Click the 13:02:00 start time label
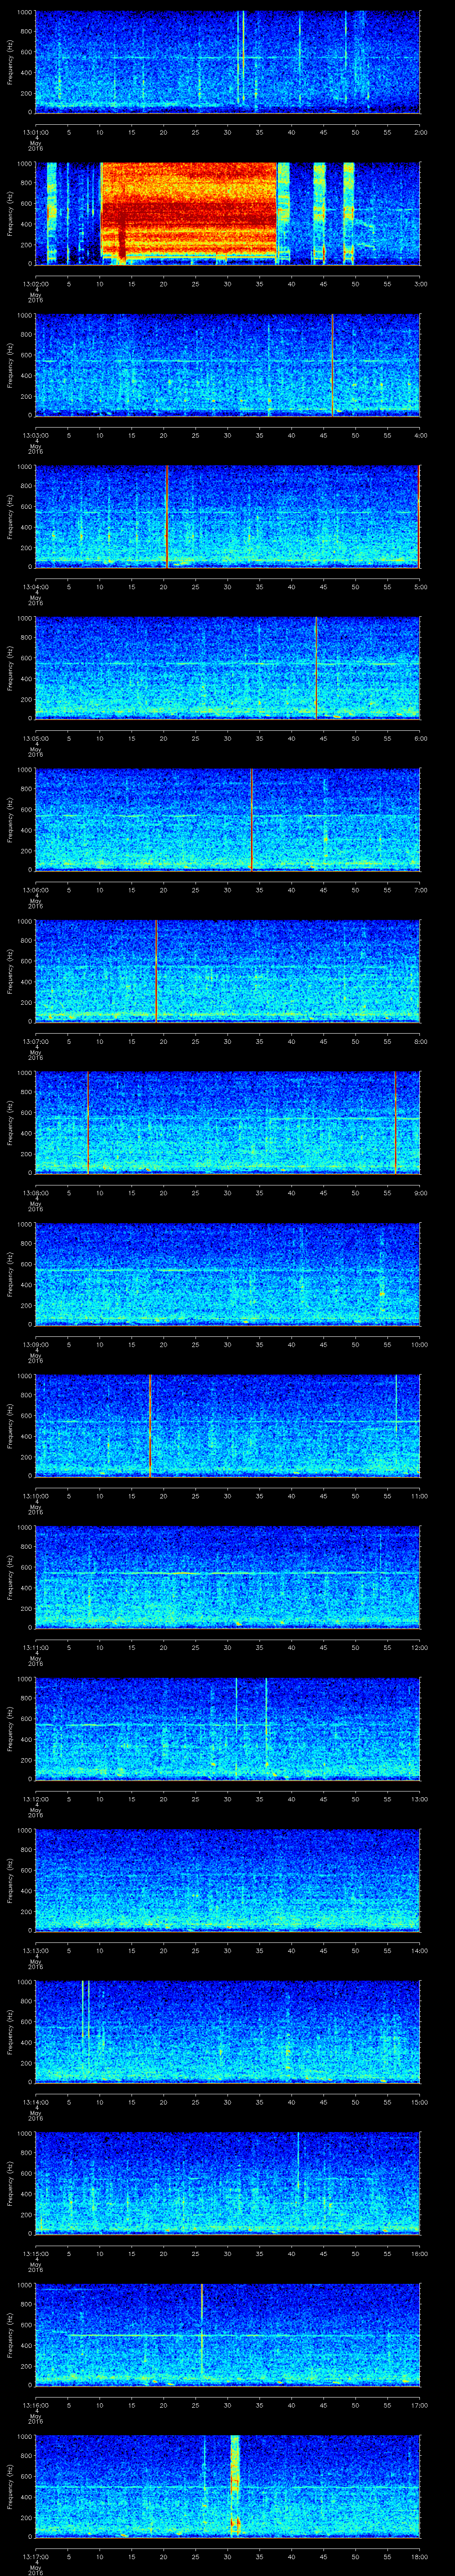Screen dimensions: 455x2576 [x=35, y=284]
